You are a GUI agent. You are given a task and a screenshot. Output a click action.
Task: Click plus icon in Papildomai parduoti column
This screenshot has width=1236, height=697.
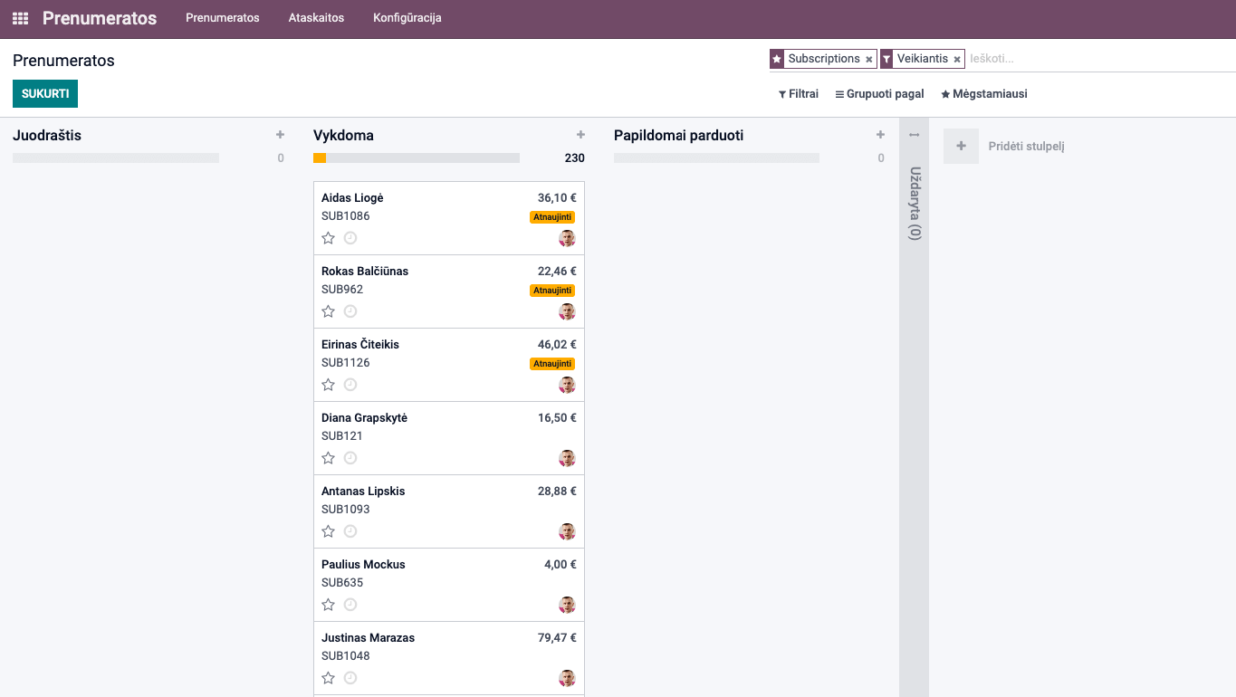880,135
